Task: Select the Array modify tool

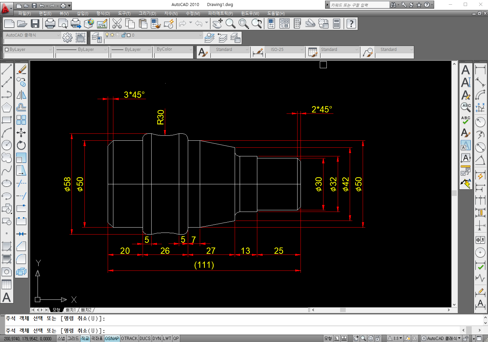Action: [x=21, y=120]
